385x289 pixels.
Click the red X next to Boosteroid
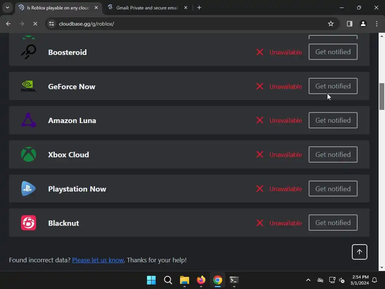[260, 52]
